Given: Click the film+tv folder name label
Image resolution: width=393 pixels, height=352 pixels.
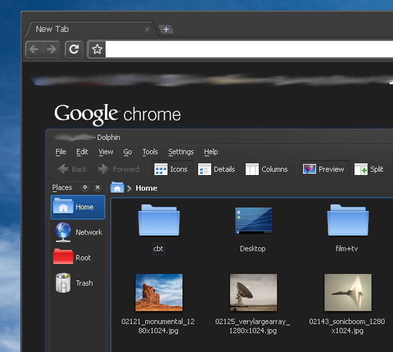Looking at the screenshot, I should pyautogui.click(x=347, y=249).
